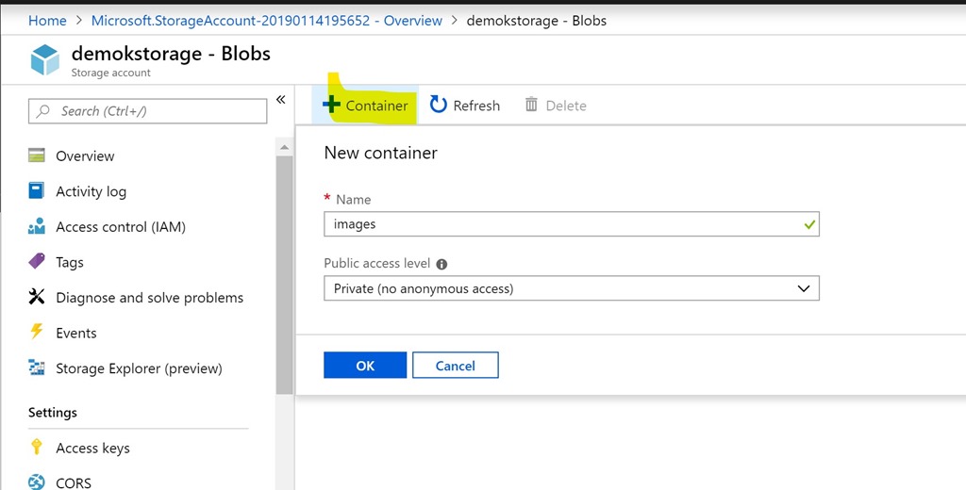Open CORS settings item
This screenshot has width=966, height=490.
click(74, 483)
